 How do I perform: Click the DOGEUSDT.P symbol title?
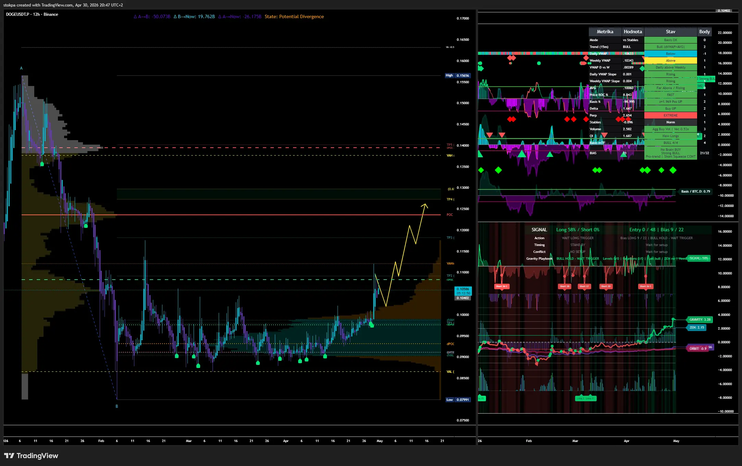point(17,14)
